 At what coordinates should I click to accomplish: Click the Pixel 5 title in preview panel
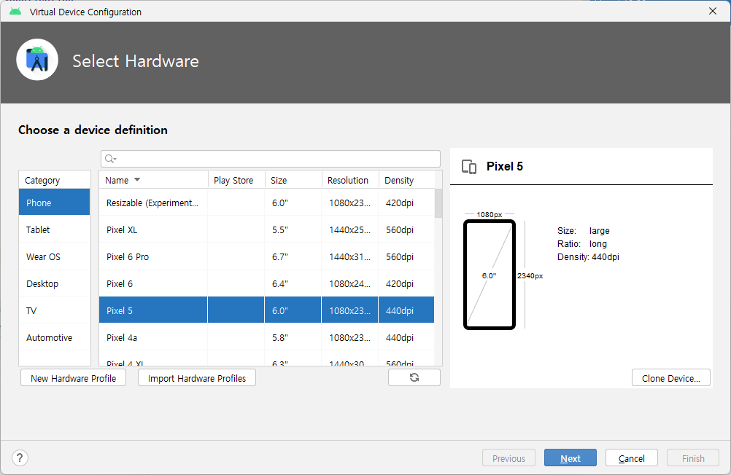coord(504,166)
